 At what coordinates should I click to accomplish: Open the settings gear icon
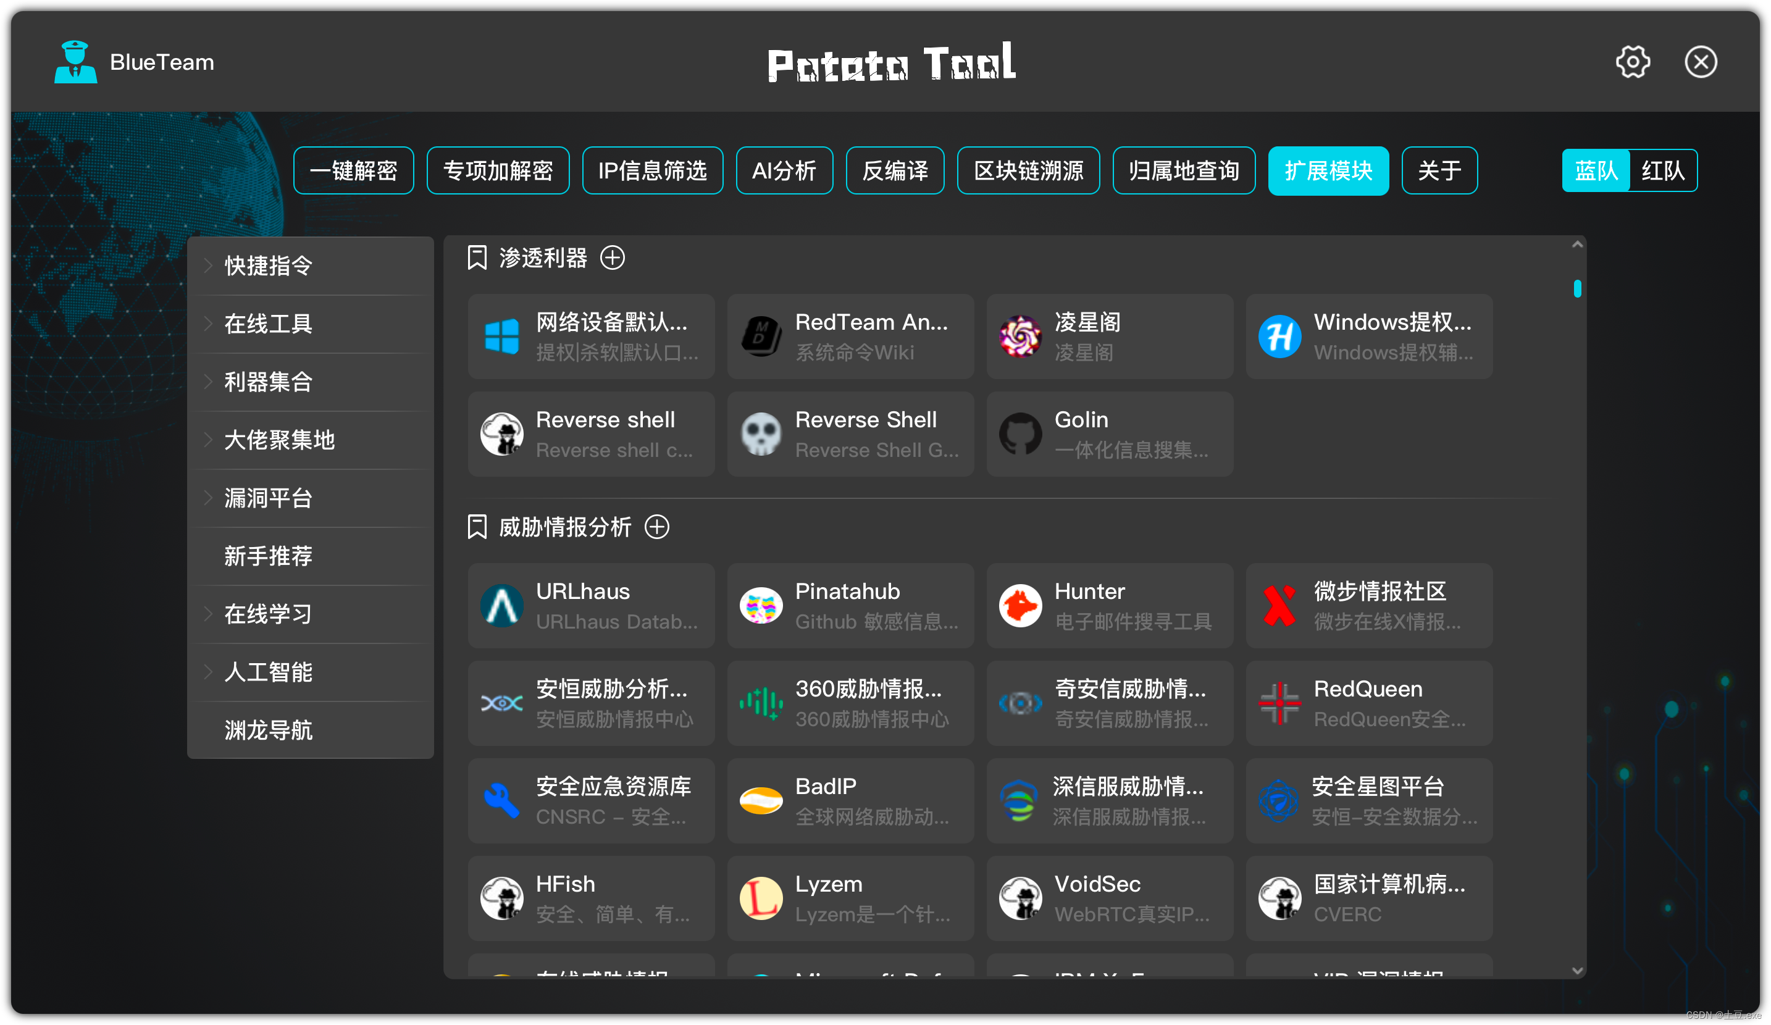tap(1632, 62)
